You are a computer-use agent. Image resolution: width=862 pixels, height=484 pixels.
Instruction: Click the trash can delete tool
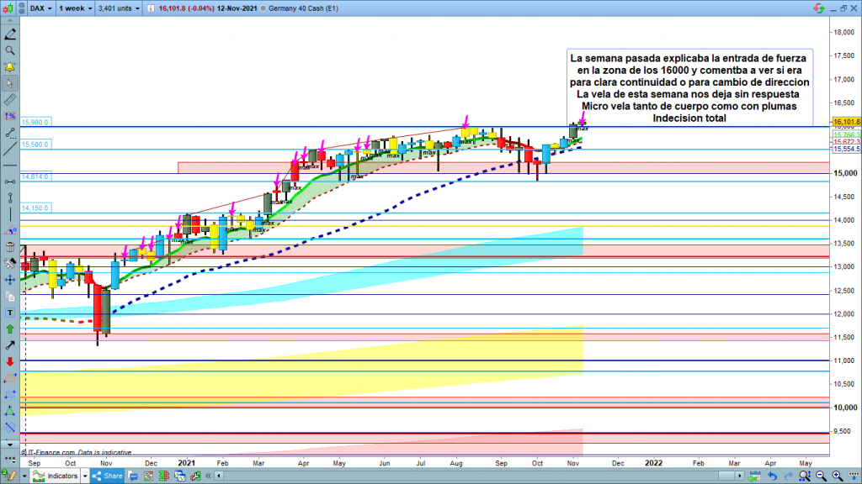click(9, 247)
